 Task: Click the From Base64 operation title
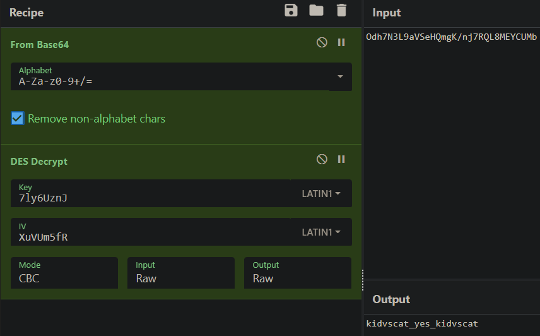pos(40,45)
